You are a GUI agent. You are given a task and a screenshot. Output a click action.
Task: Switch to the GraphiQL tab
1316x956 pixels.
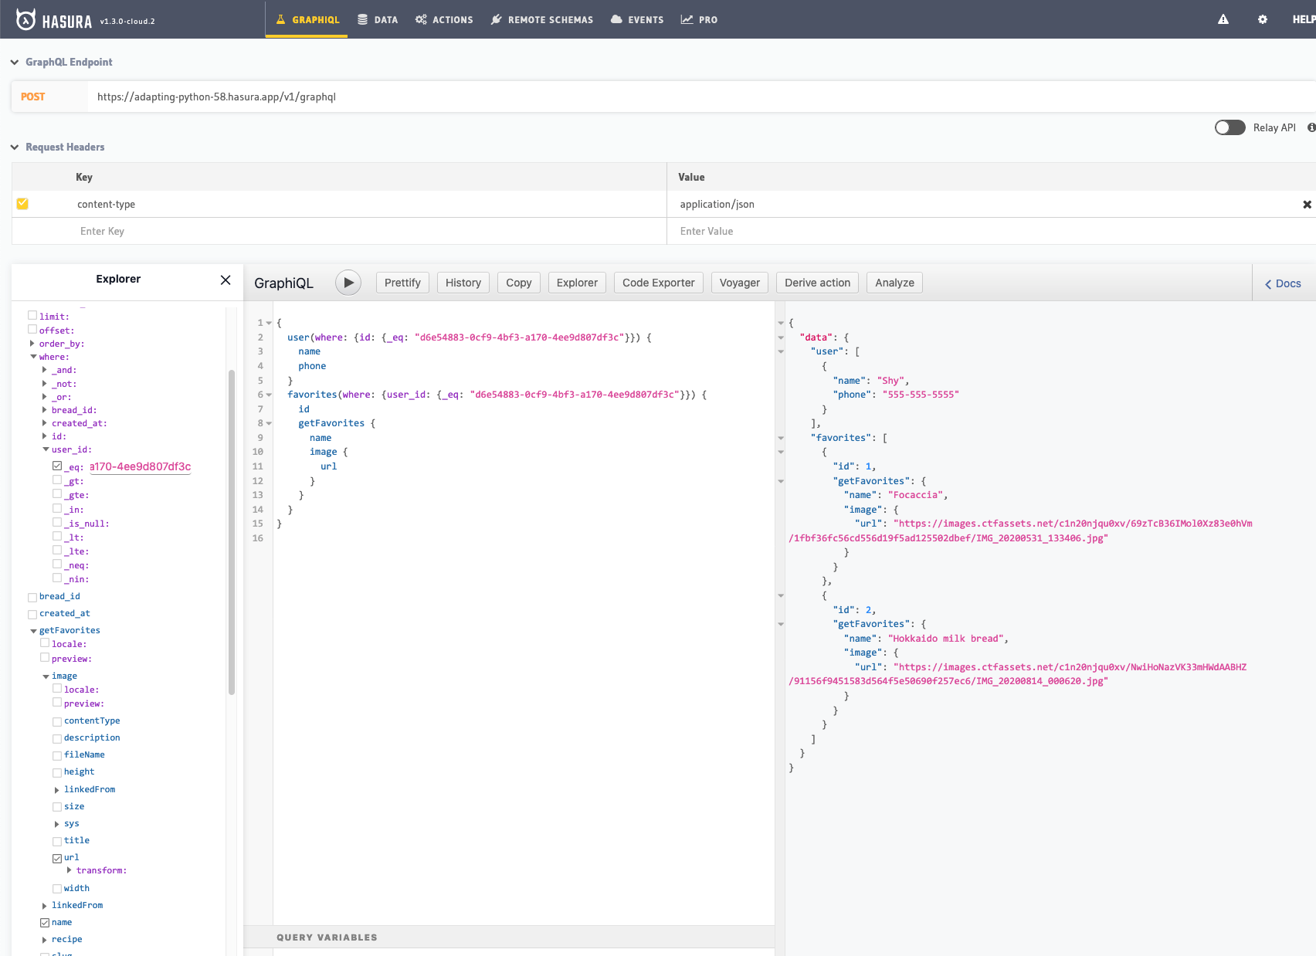click(x=307, y=19)
